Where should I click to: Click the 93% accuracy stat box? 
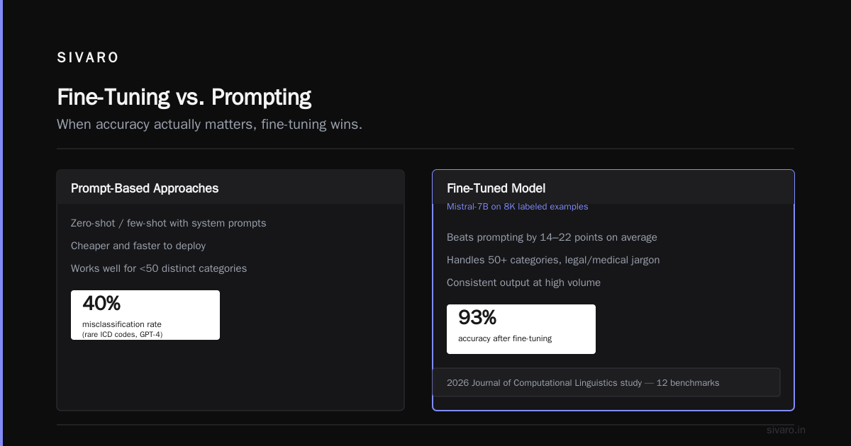coord(521,329)
